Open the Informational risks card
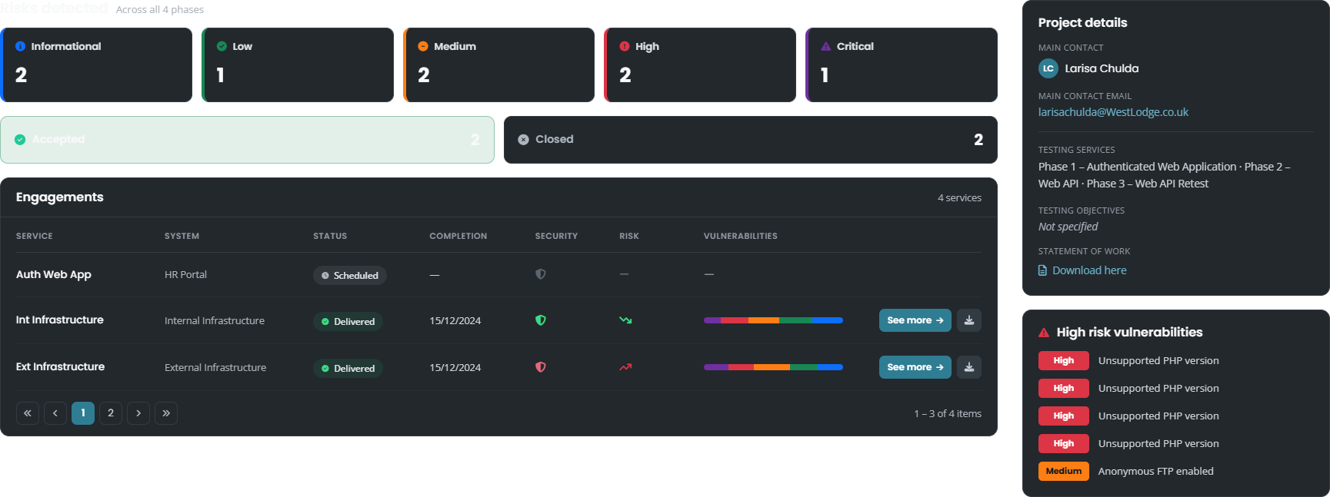 96,65
